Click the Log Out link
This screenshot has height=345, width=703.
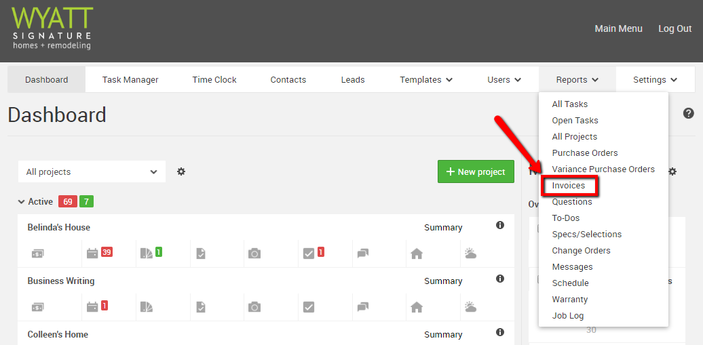[x=674, y=28]
